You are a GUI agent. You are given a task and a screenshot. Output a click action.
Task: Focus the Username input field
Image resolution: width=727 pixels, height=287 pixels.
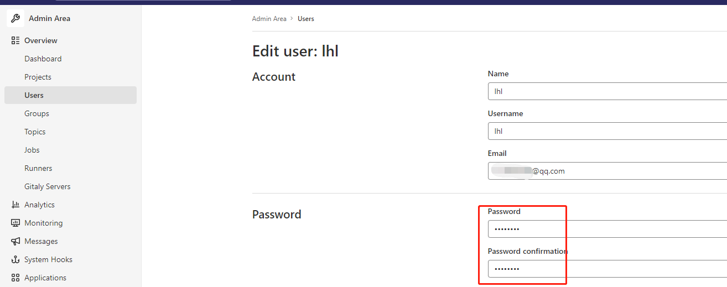click(x=607, y=131)
